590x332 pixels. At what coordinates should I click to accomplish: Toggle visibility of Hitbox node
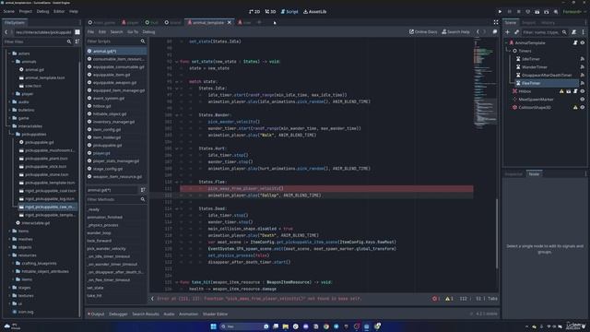click(583, 91)
